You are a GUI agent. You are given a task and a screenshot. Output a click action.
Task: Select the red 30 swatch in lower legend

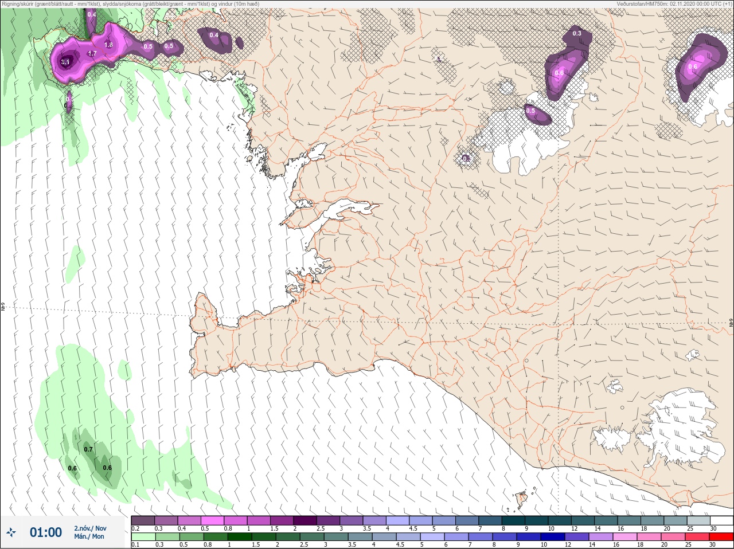point(722,537)
